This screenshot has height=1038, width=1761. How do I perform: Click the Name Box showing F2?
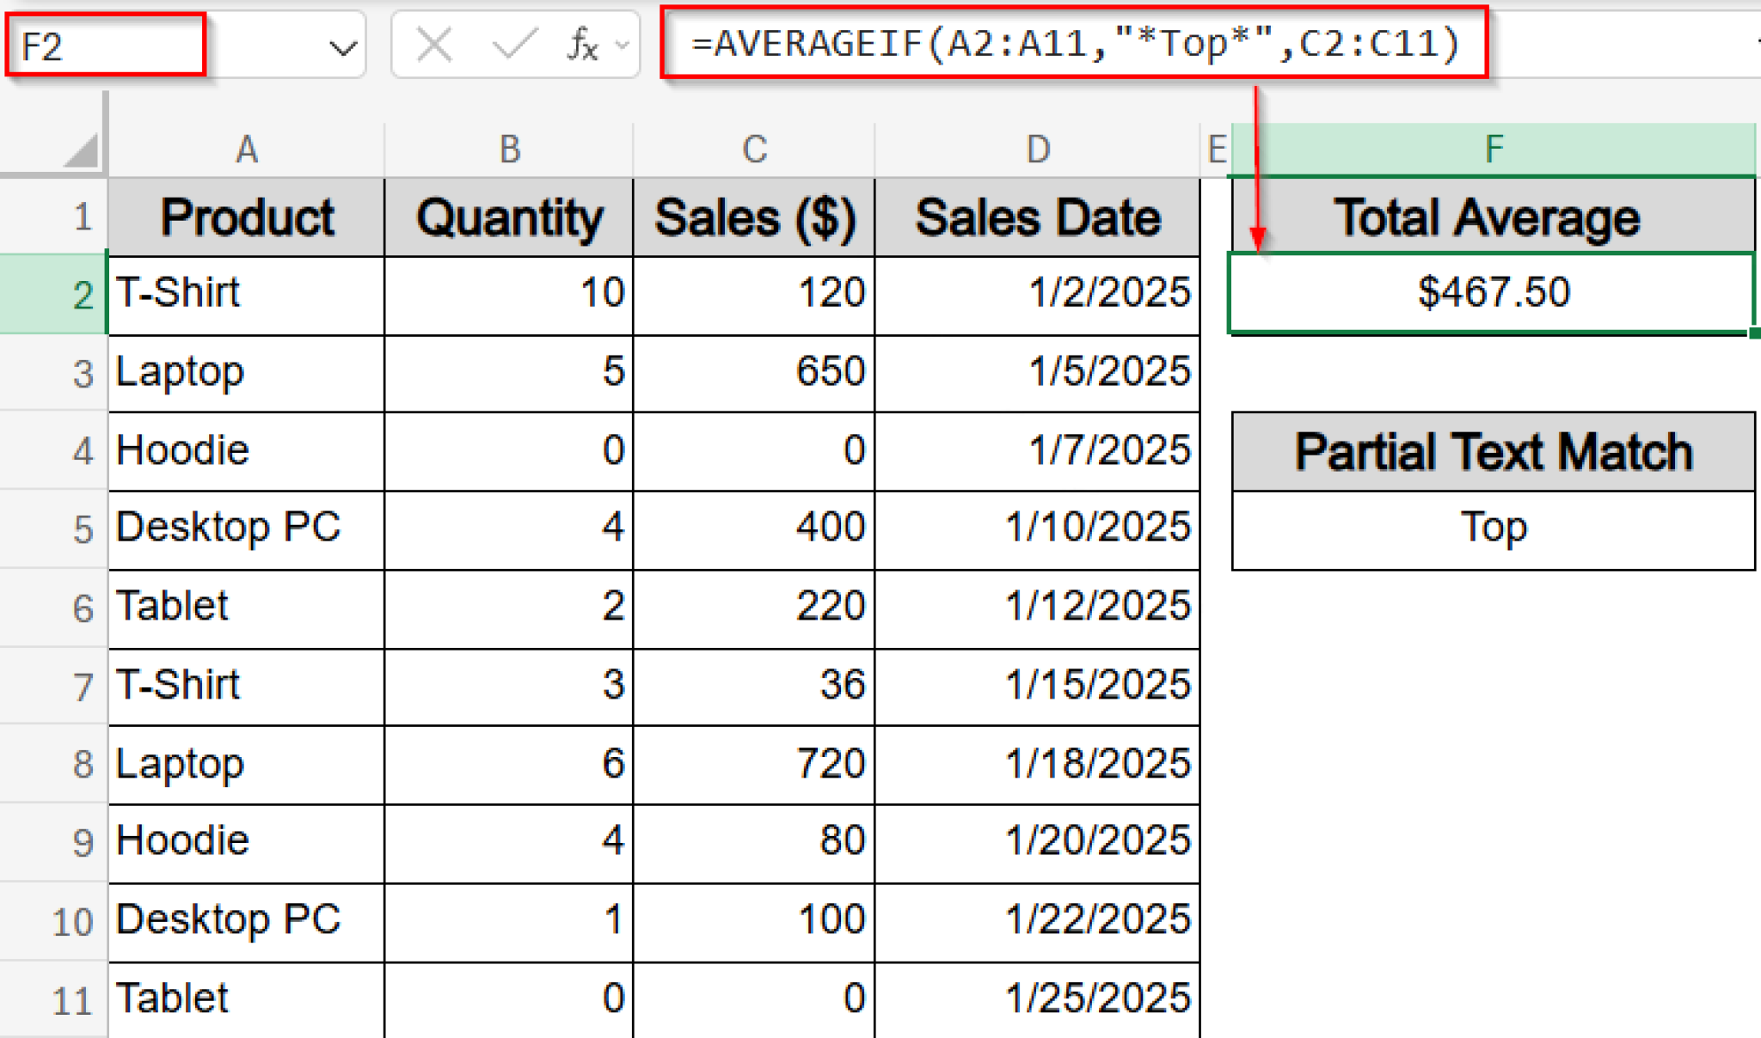pyautogui.click(x=103, y=45)
